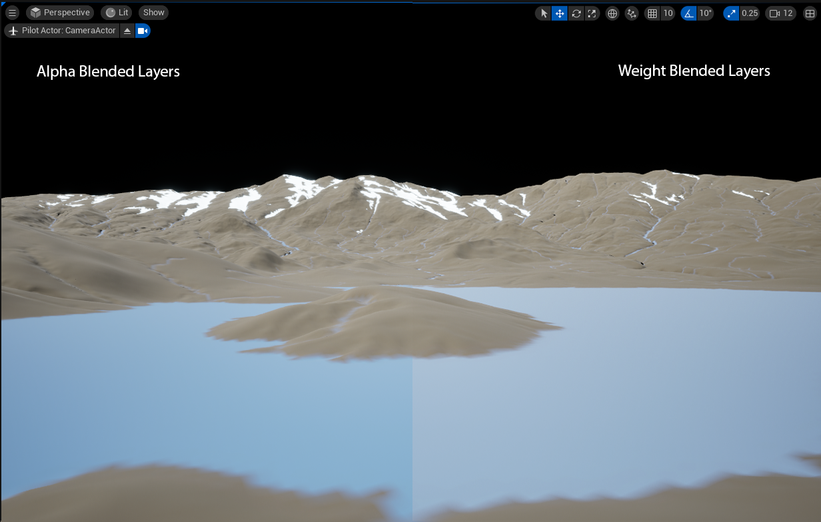Toggle rotation angle snapping
Viewport: 821px width, 522px height.
click(688, 13)
